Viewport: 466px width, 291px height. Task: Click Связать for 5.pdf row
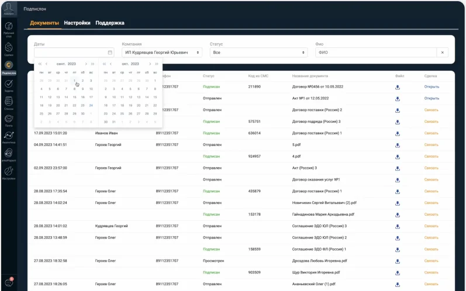click(432, 144)
